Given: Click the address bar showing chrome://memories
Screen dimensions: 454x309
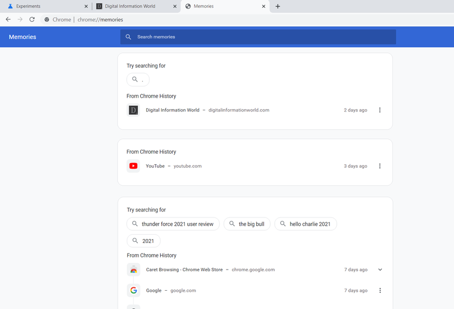Looking at the screenshot, I should coord(100,19).
